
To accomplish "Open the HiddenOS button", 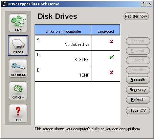I will [x=138, y=110].
